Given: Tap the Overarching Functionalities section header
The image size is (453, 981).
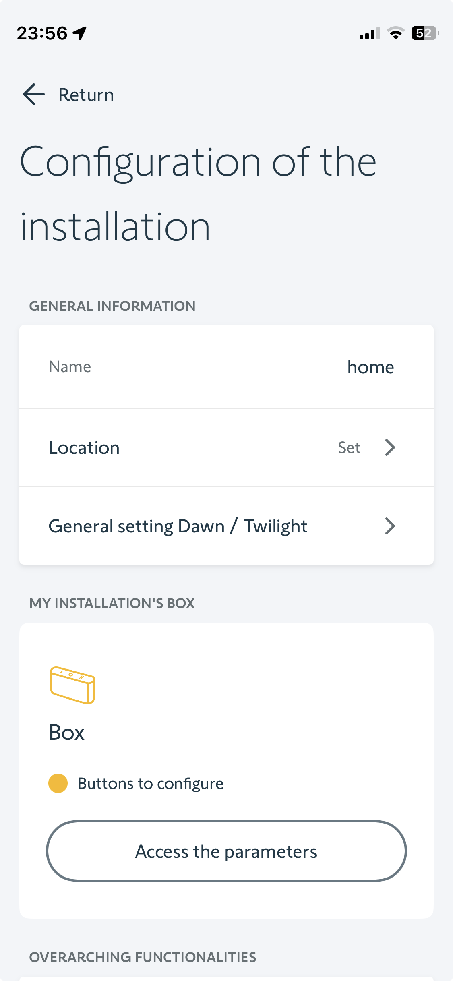Looking at the screenshot, I should click(143, 957).
